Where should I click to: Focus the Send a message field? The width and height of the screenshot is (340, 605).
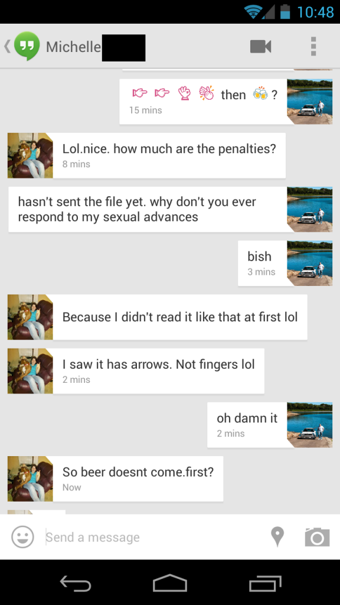click(x=154, y=537)
